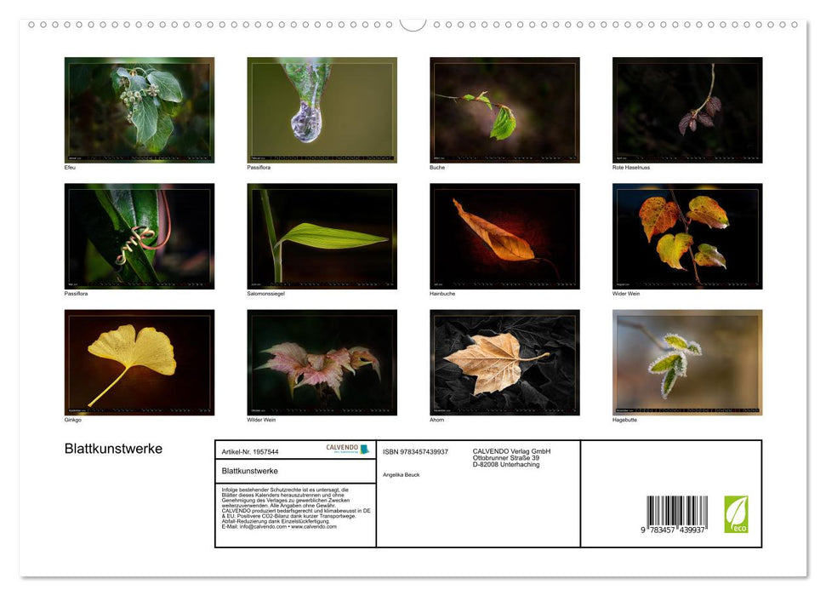Select the ISBN 9783457439937 number
826x596 pixels.
pos(416,452)
